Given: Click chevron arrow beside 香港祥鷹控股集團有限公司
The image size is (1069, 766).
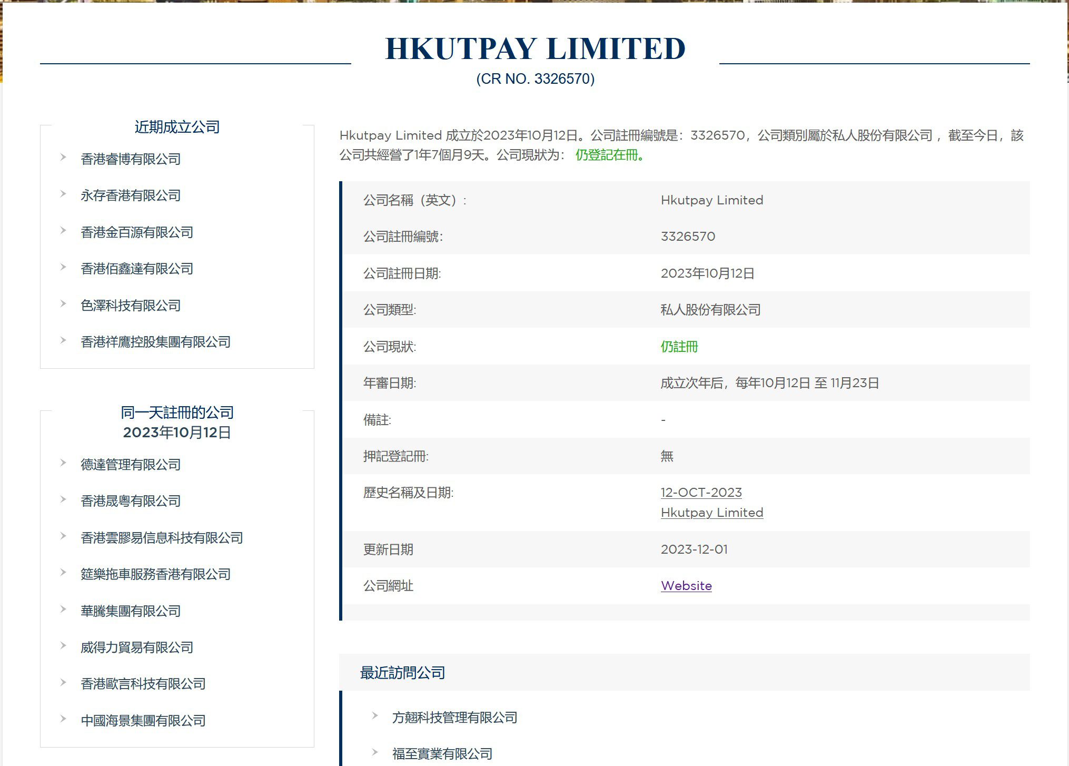Looking at the screenshot, I should [63, 340].
